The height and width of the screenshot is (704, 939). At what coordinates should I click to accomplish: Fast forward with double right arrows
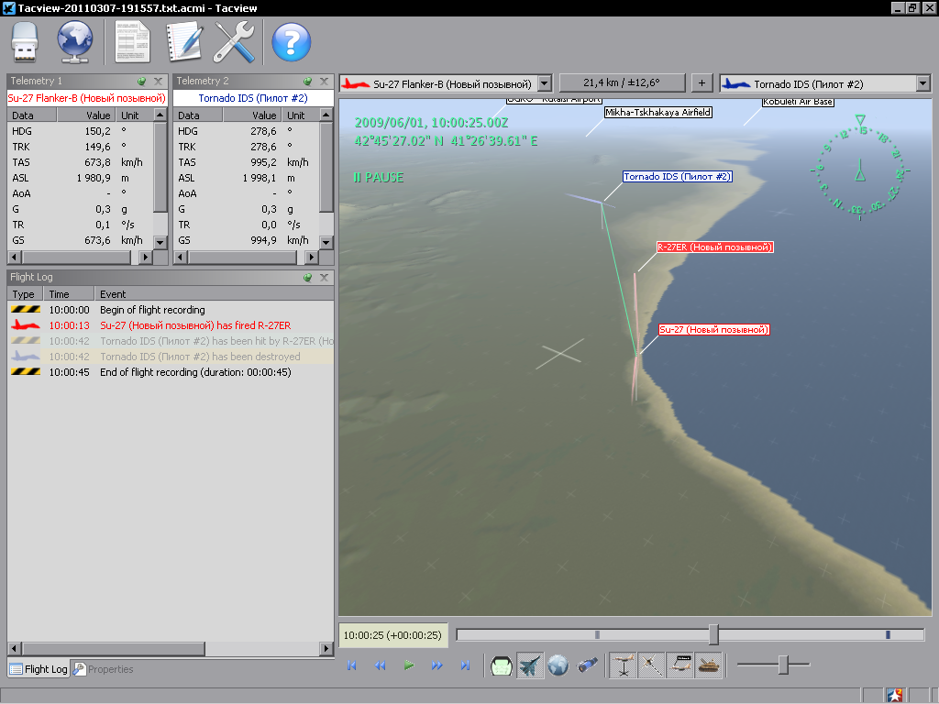tap(437, 665)
